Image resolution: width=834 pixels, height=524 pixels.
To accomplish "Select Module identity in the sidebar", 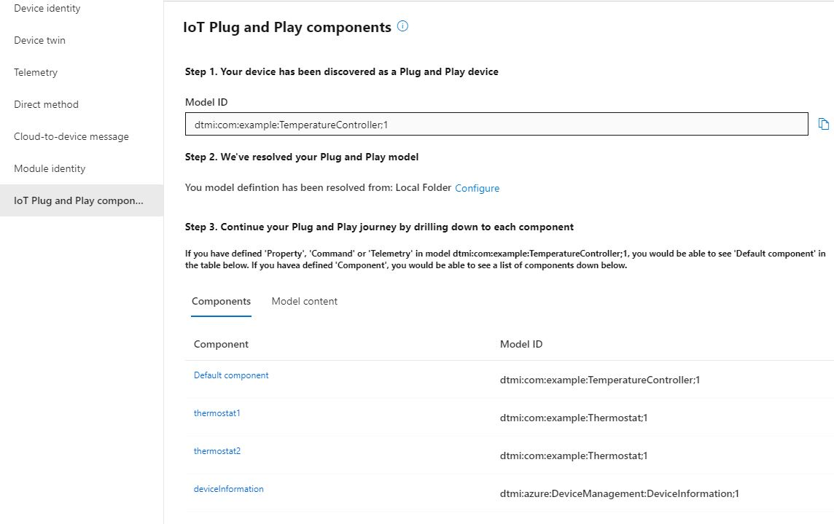I will tap(50, 168).
